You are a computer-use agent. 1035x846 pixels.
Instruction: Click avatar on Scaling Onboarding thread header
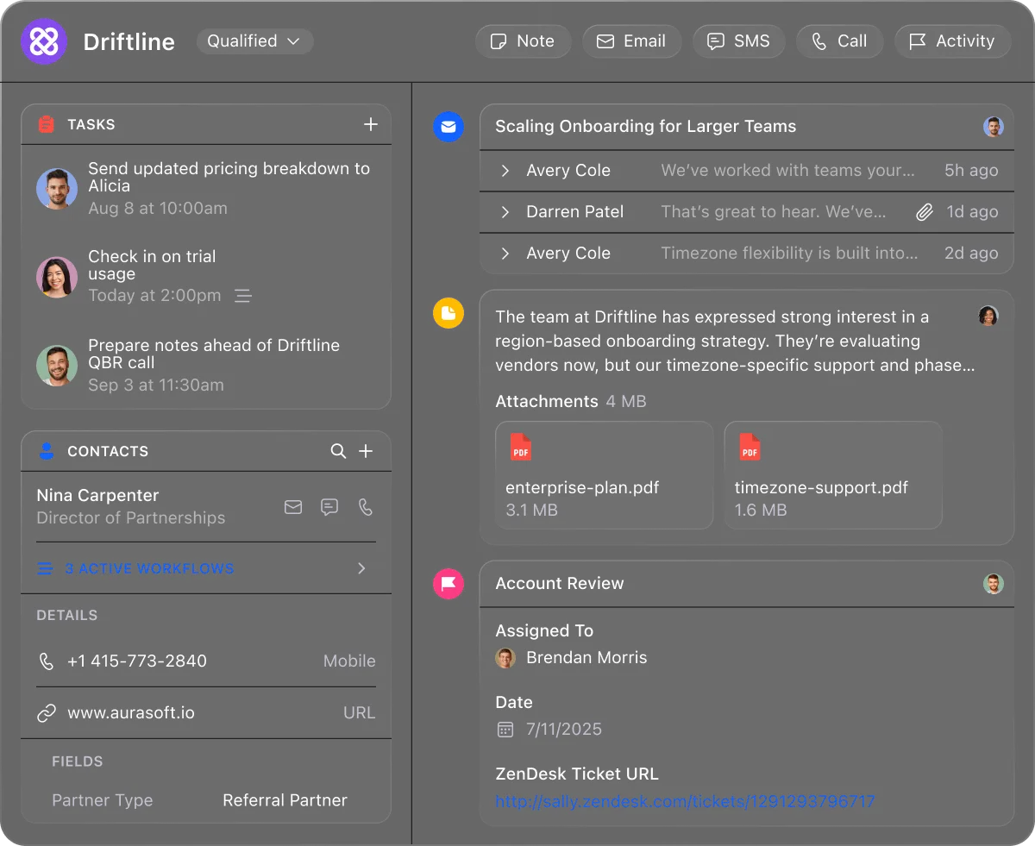pyautogui.click(x=994, y=127)
